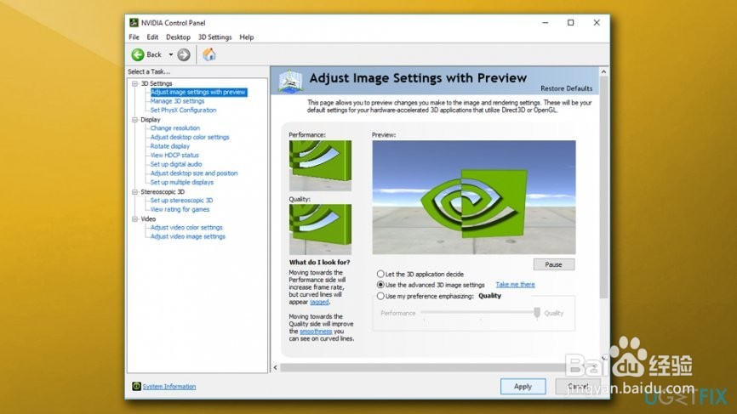Screen dimensions: 737x414
Task: Click the grey Forward arrow icon
Action: pos(184,55)
